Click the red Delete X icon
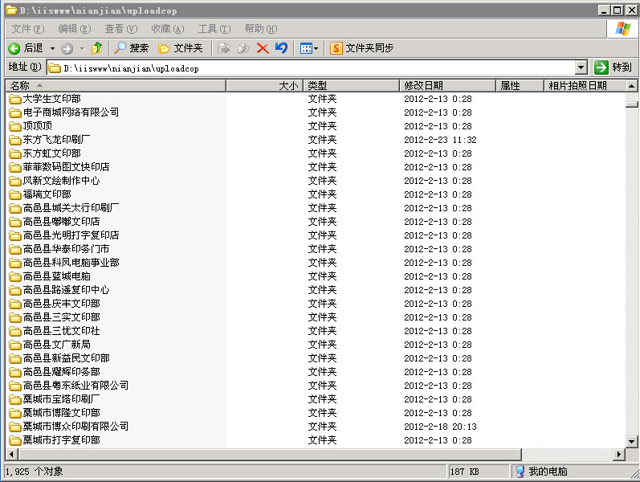 (x=263, y=49)
